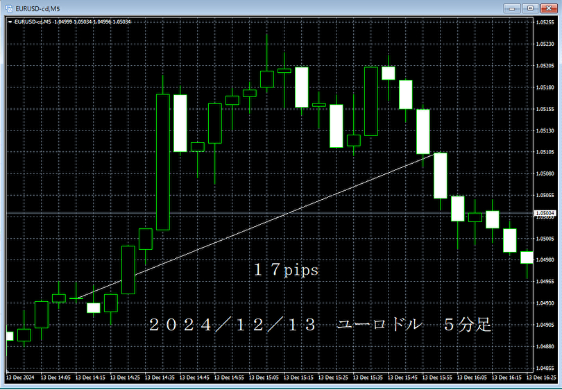Viewport: 562px width, 390px height.
Task: Click time scale label '13 Dec 15:35'
Action: 368,378
